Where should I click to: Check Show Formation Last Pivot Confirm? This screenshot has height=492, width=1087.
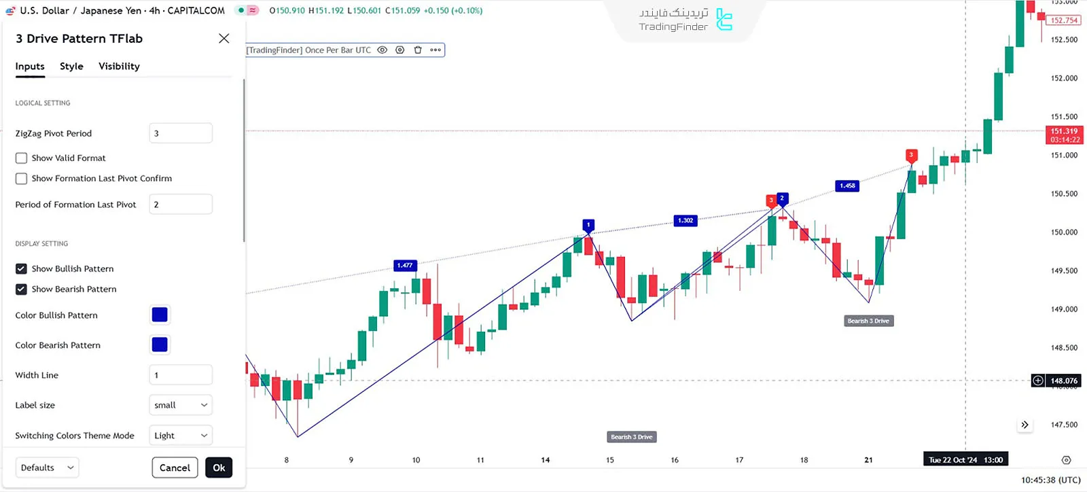[x=22, y=179]
